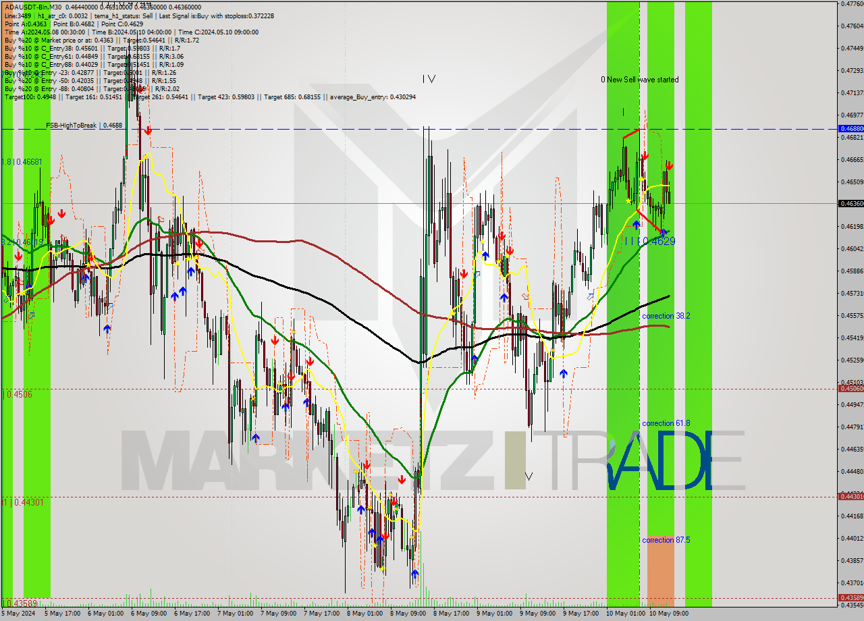Click the 'V' wave label near the watermark
This screenshot has width=864, height=621.
coord(529,477)
